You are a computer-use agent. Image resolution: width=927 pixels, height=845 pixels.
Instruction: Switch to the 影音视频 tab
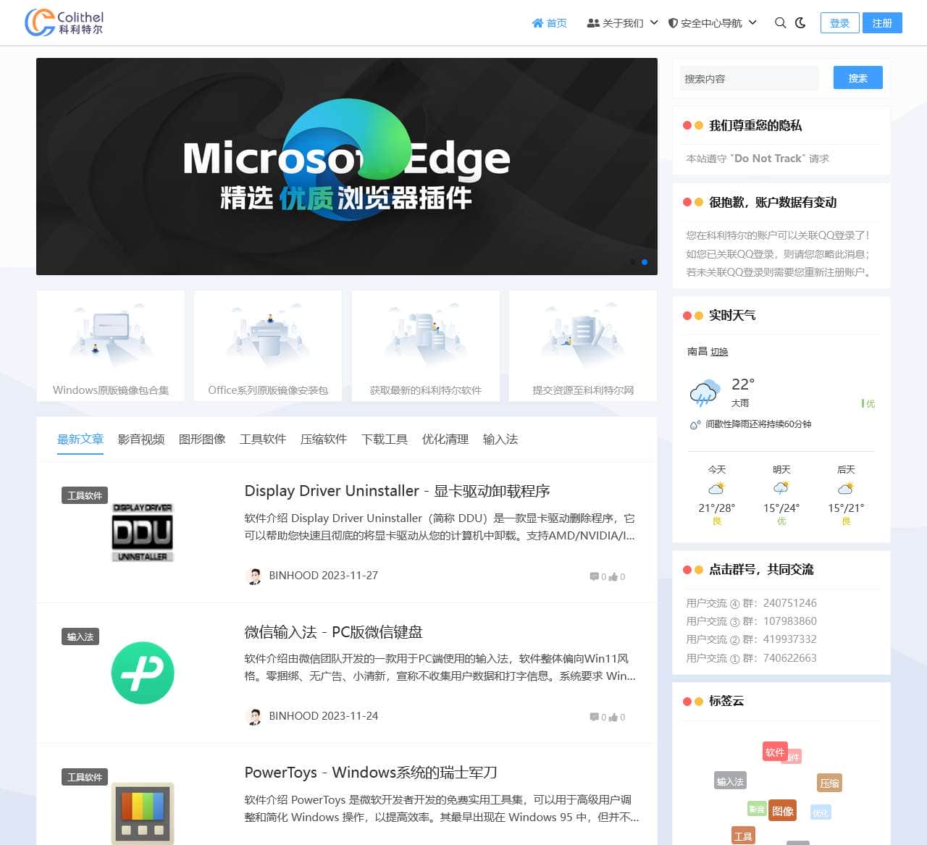tap(141, 440)
